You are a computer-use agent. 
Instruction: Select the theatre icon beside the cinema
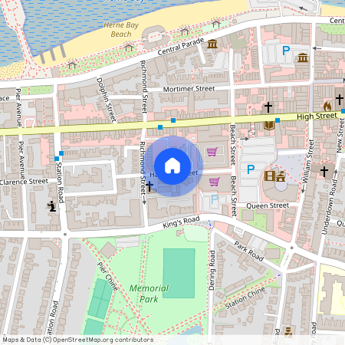[281, 176]
